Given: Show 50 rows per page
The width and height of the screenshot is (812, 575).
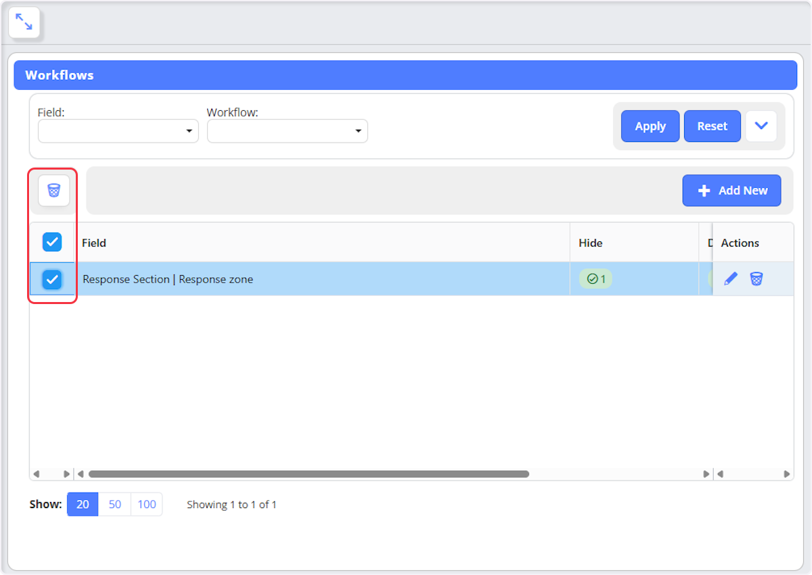Looking at the screenshot, I should (115, 504).
